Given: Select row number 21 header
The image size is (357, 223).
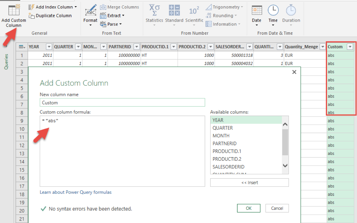Looking at the screenshot, I should click(22, 219).
